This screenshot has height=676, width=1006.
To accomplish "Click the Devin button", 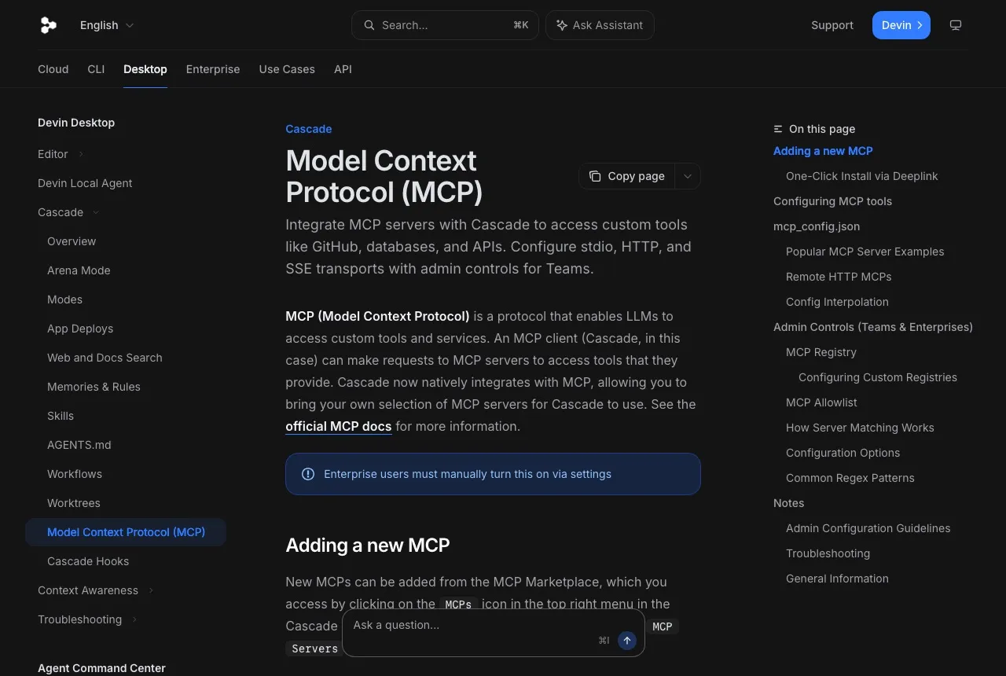I will coord(901,25).
